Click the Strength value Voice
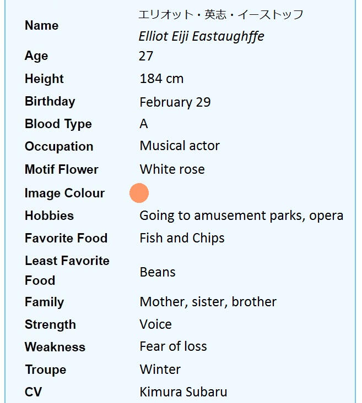Image resolution: width=362 pixels, height=403 pixels. (155, 324)
